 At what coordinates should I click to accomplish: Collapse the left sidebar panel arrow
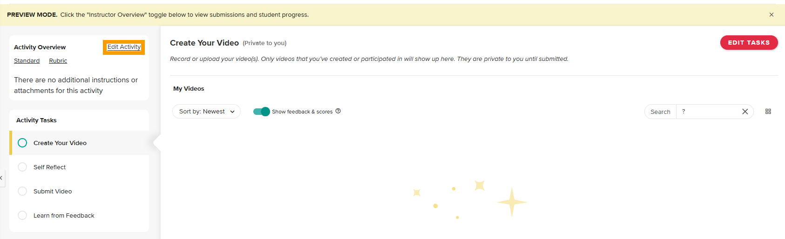click(1, 178)
